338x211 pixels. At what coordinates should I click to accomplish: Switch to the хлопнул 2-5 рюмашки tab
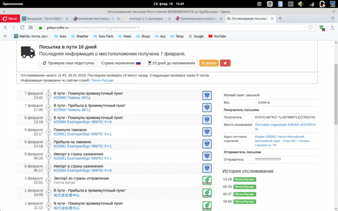click(x=147, y=19)
